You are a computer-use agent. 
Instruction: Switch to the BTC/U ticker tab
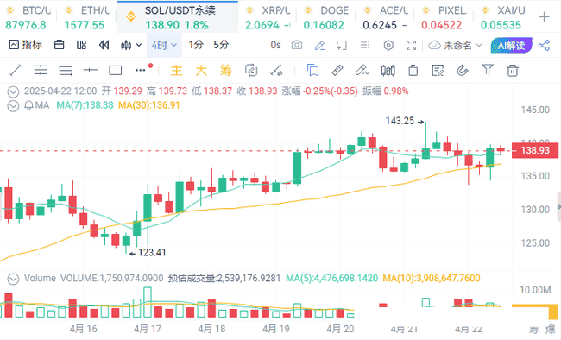point(28,17)
